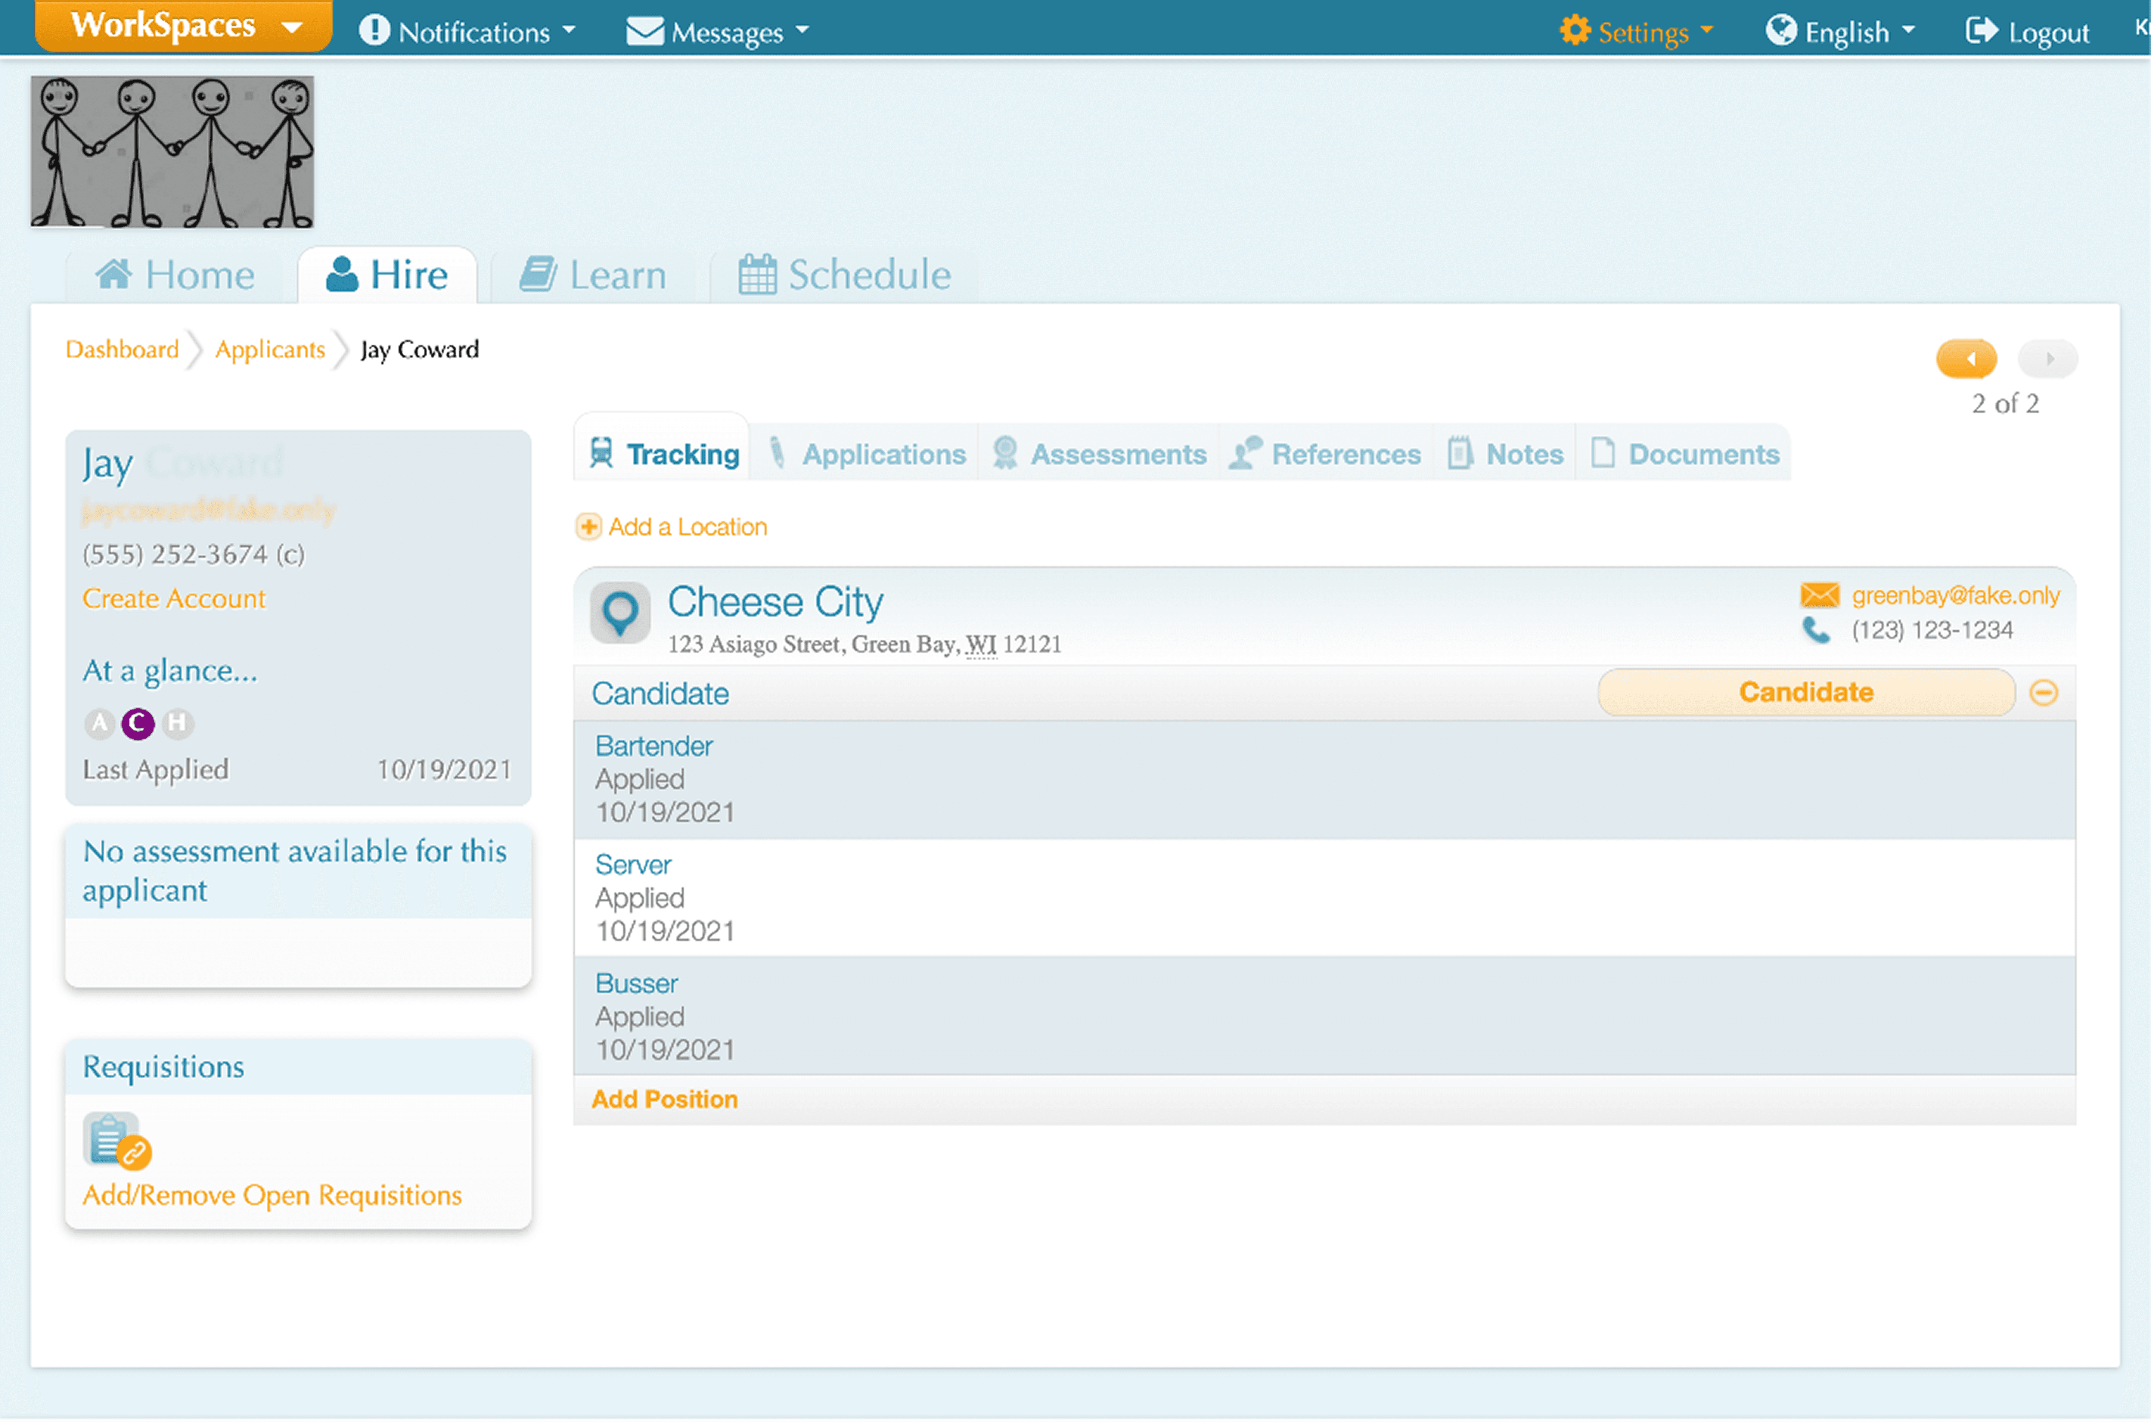Collapse Candidate section with minus circle

click(2043, 693)
